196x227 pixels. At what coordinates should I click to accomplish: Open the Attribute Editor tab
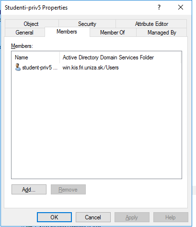[151, 24]
